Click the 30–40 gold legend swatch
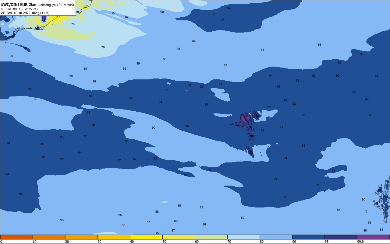Screen dimensions: 390x244 click(114, 237)
